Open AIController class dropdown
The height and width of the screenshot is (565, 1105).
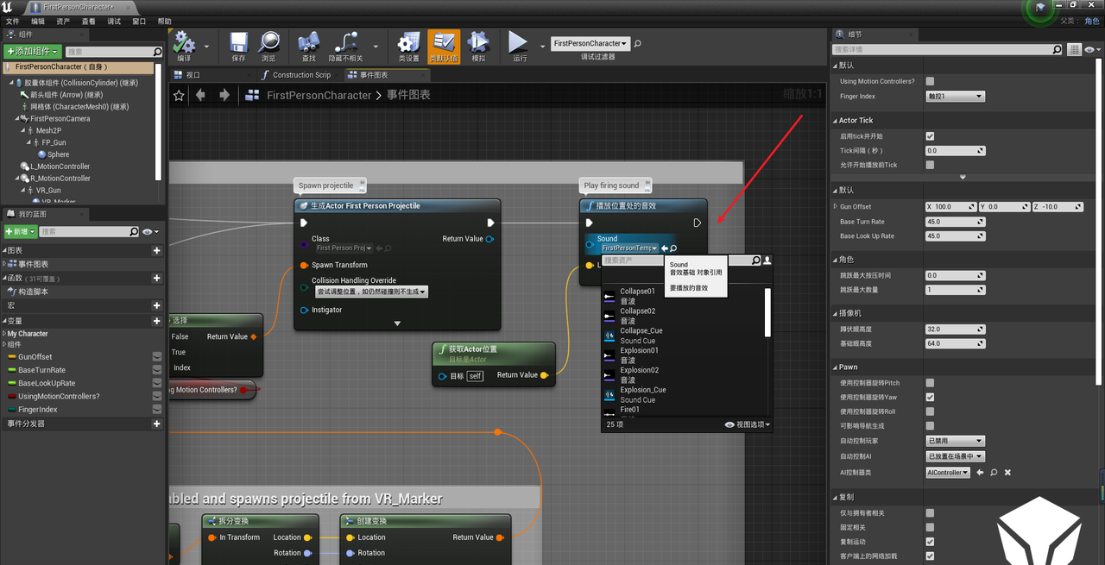948,473
